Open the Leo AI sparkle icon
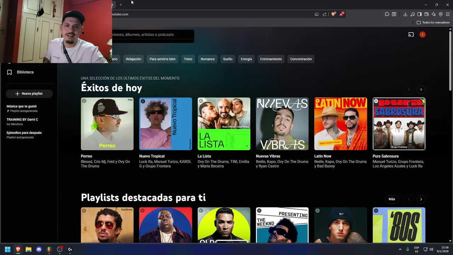 click(434, 14)
